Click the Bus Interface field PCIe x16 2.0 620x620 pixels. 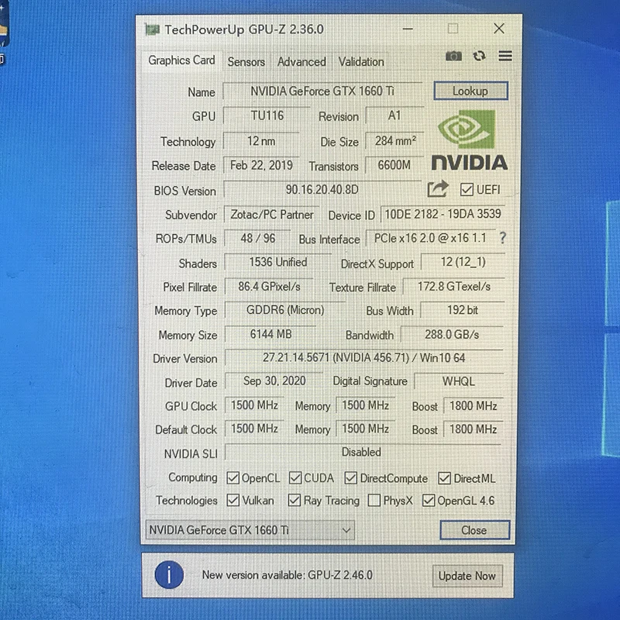tap(430, 238)
